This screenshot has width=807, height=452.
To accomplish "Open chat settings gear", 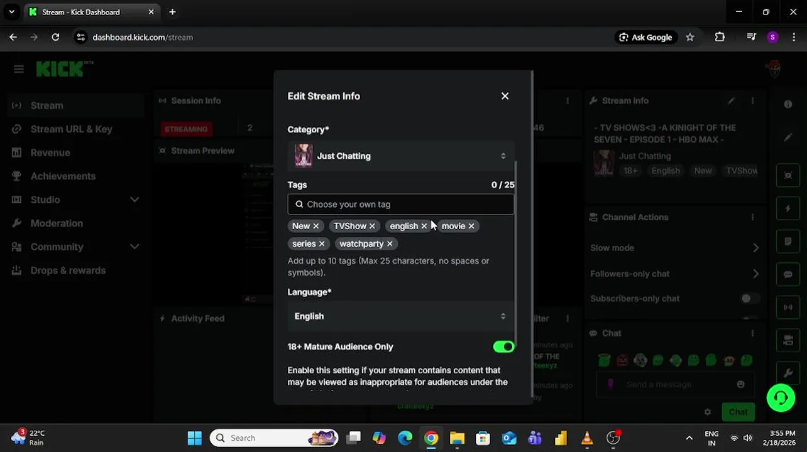I will pos(708,412).
